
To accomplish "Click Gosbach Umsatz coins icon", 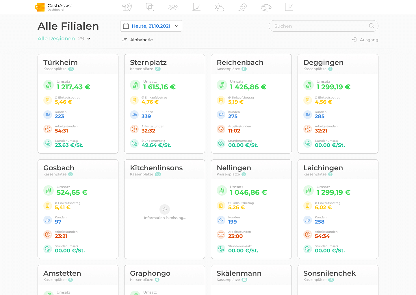I will click(x=49, y=190).
